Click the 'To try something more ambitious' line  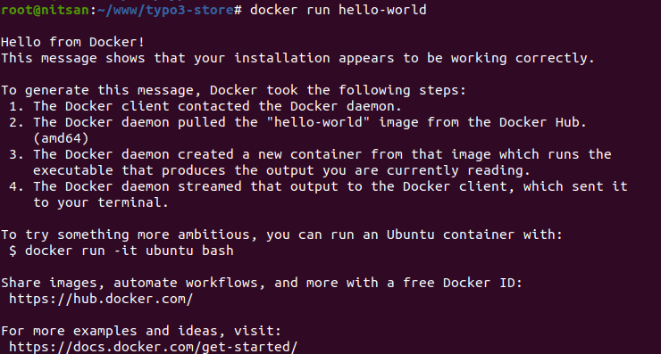click(281, 235)
